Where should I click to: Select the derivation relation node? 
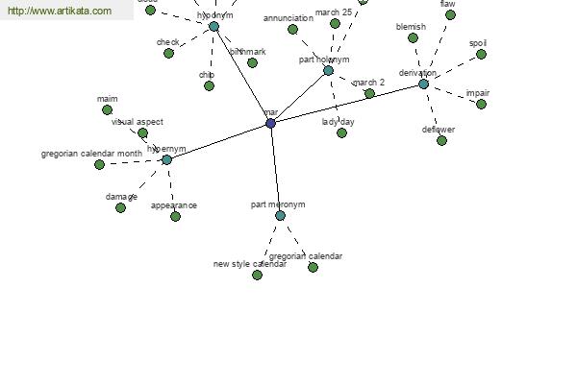(423, 84)
